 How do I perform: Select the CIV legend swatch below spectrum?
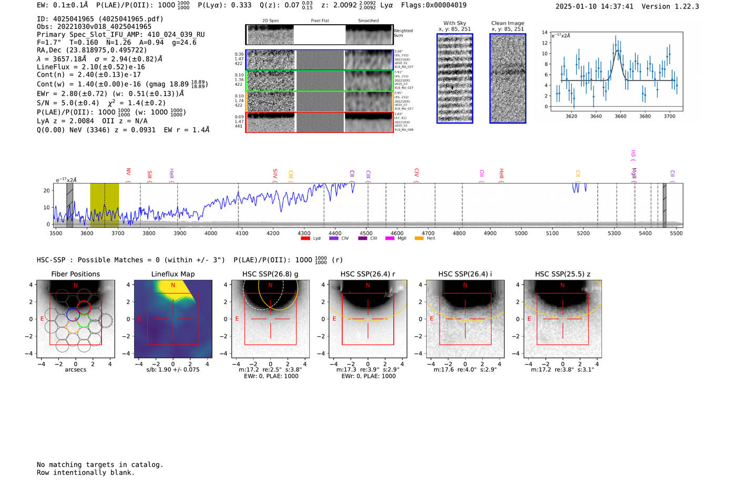pyautogui.click(x=334, y=238)
